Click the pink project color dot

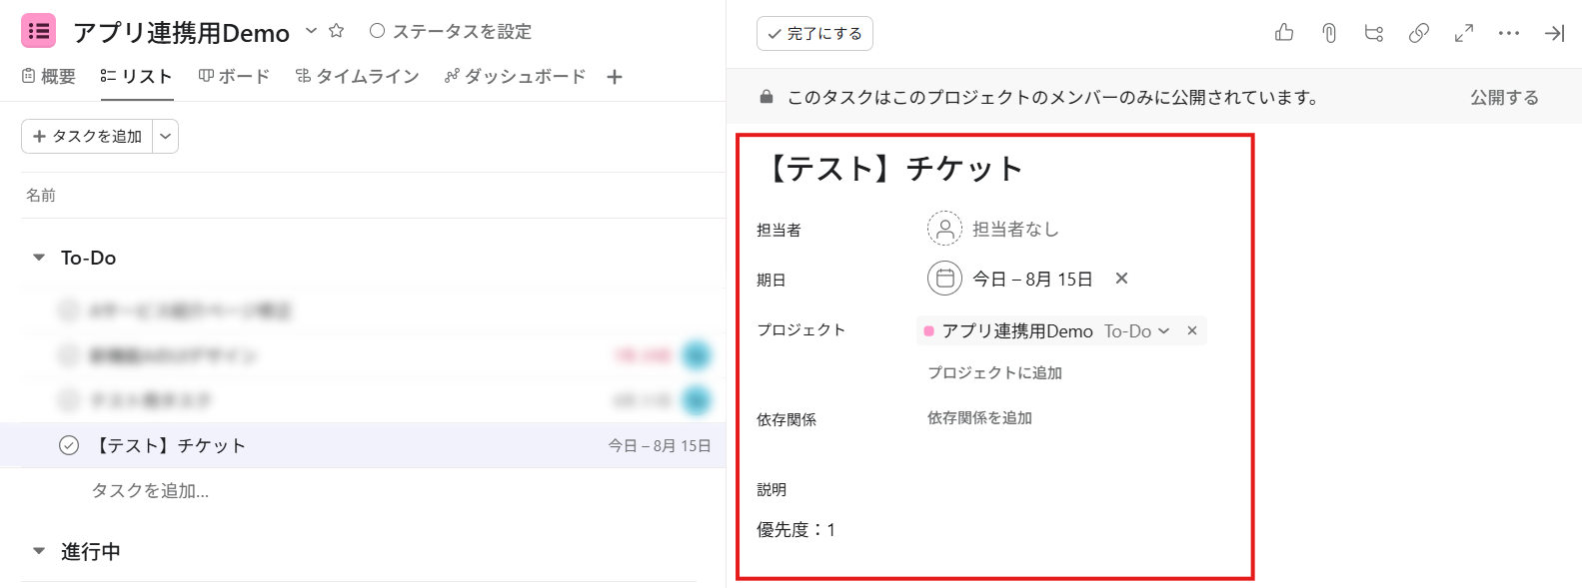(928, 331)
